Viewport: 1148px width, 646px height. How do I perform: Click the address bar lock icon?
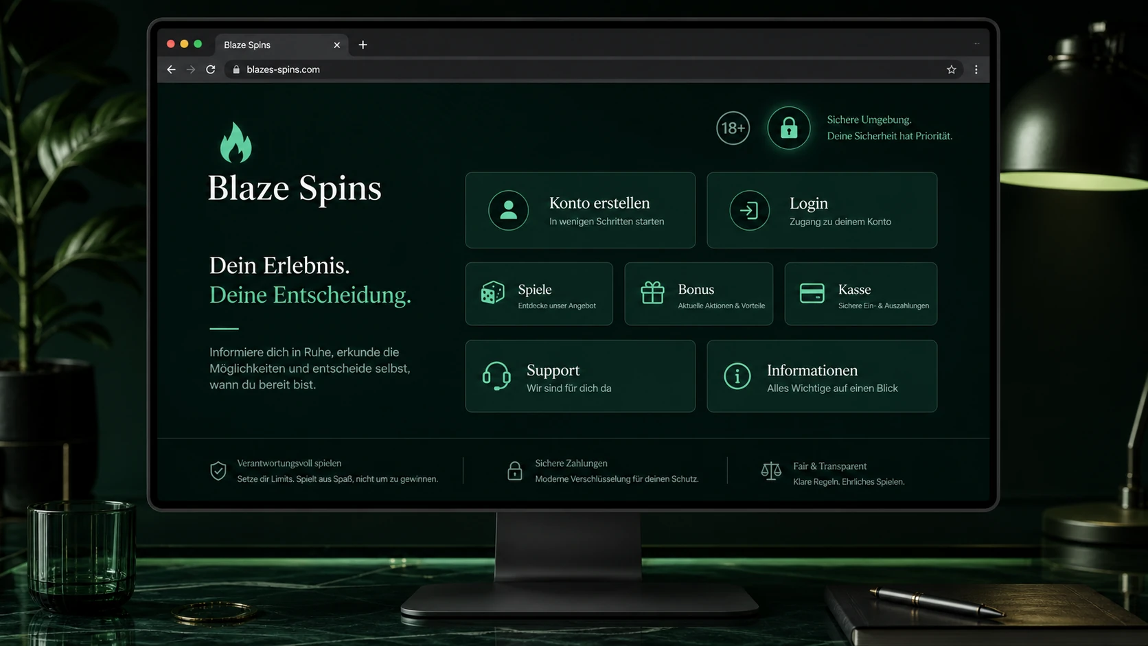pos(236,69)
